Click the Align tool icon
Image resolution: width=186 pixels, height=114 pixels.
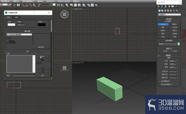point(62,5)
